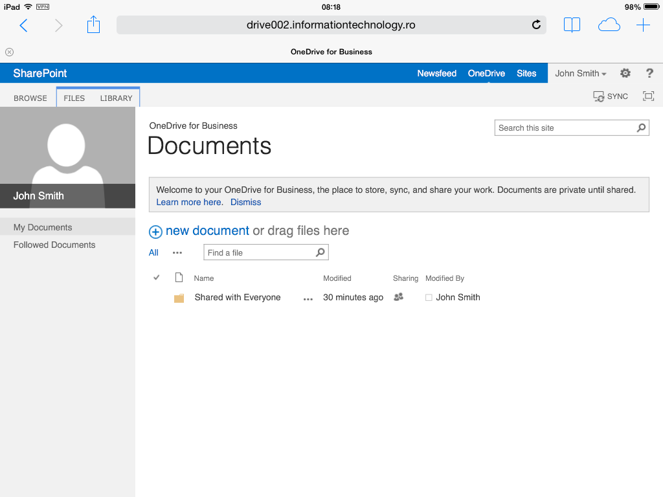The width and height of the screenshot is (663, 497).
Task: Click the Find a file magnifier icon
Action: point(320,252)
